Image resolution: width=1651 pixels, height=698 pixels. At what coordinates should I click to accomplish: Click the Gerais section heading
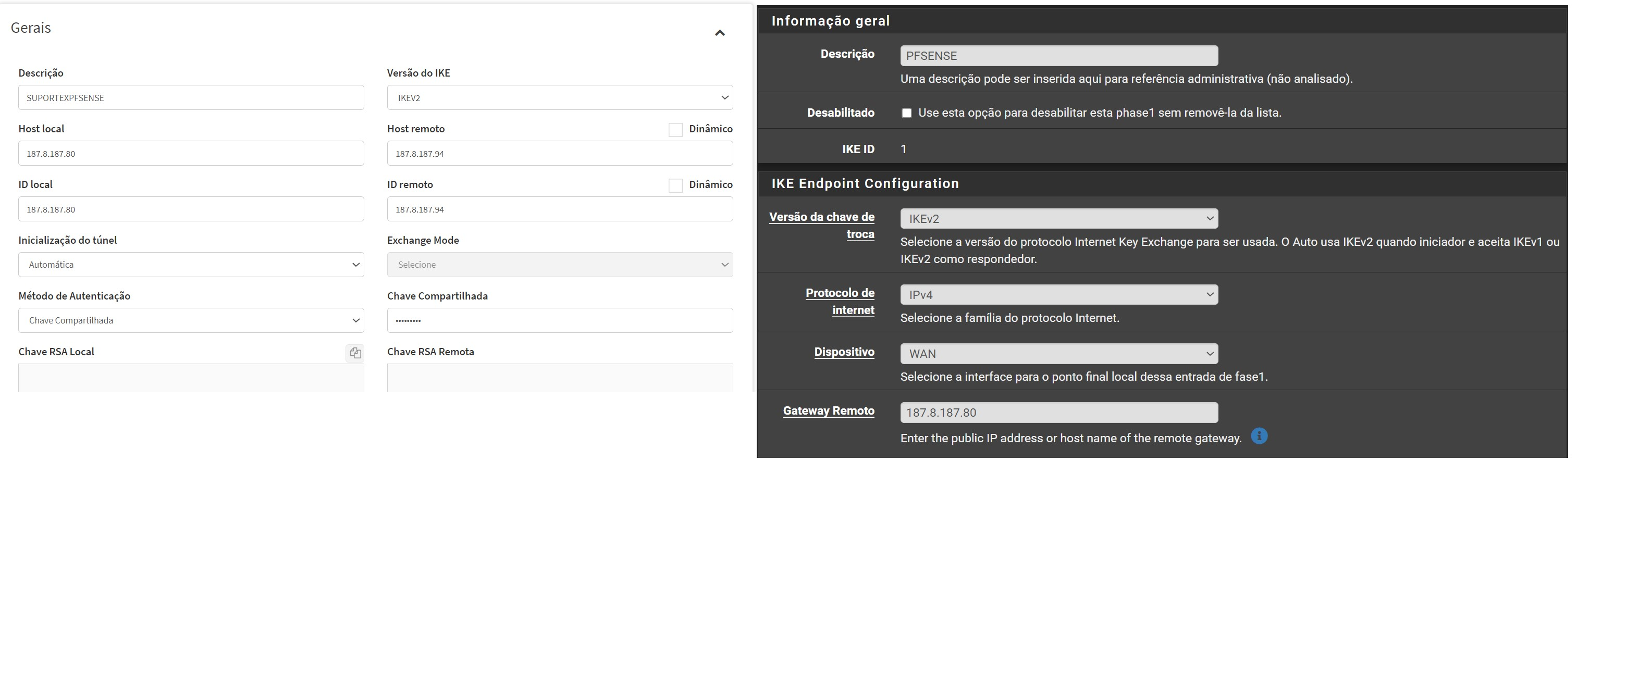(31, 28)
